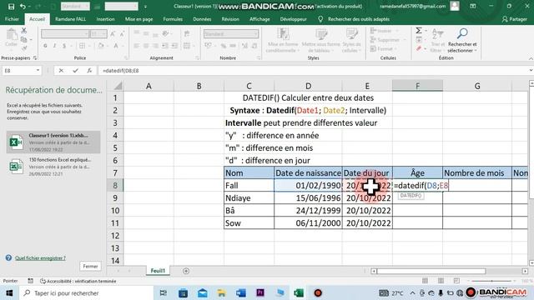The height and width of the screenshot is (300, 534).
Task: Select recovered file Classeur1 (version 1)
Action: (x=53, y=142)
